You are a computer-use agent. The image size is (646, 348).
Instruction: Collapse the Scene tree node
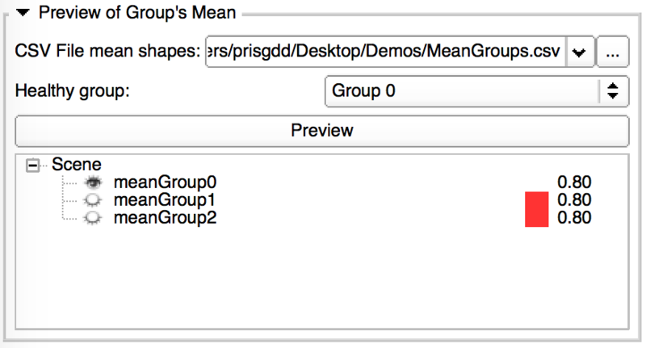[33, 165]
